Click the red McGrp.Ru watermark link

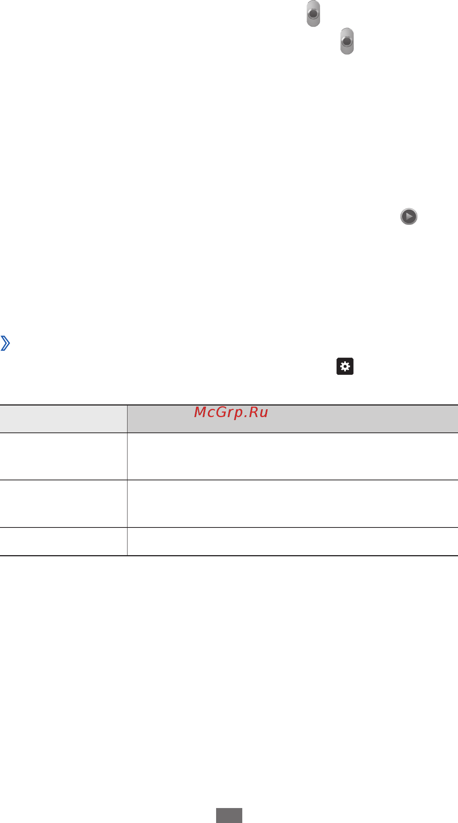coord(231,412)
